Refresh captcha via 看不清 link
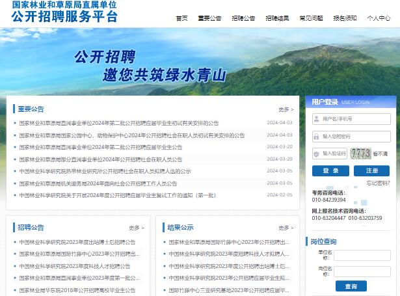The image size is (400, 296). (x=380, y=154)
